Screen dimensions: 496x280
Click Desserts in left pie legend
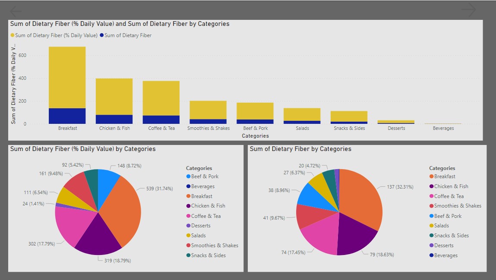(198, 226)
